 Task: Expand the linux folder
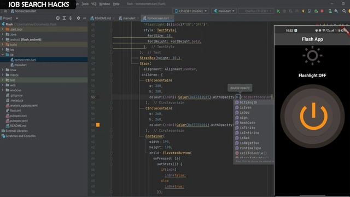(2, 70)
